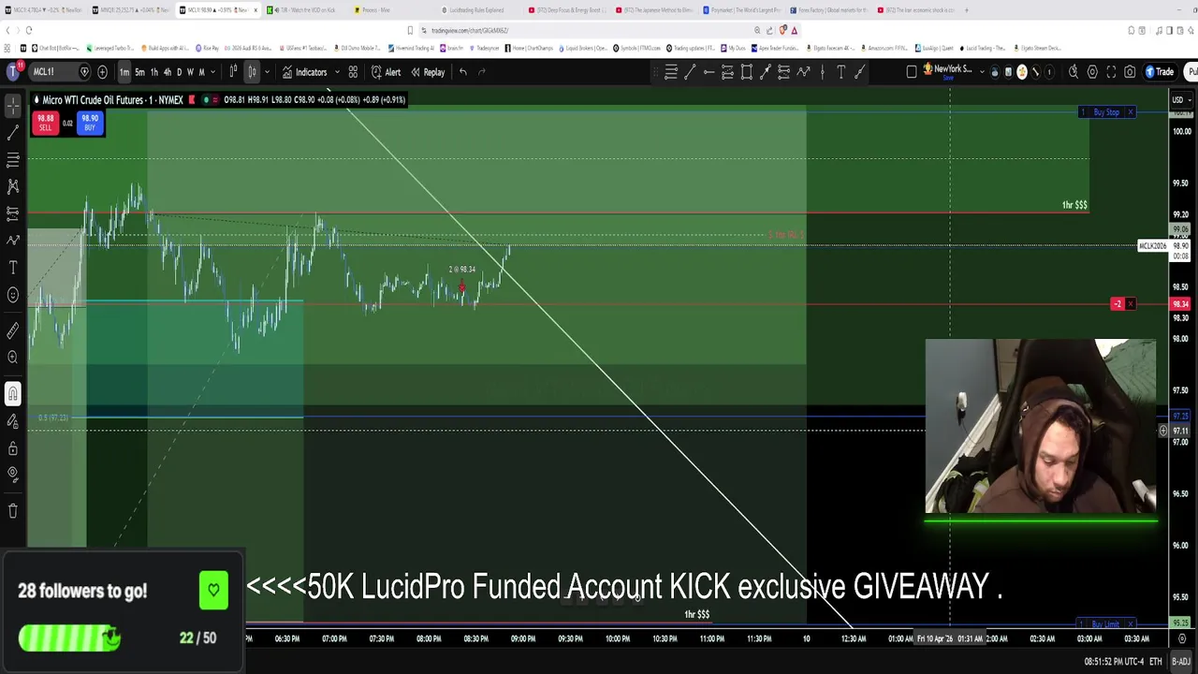Switch to the 1h timeframe
1198x674 pixels.
point(154,72)
